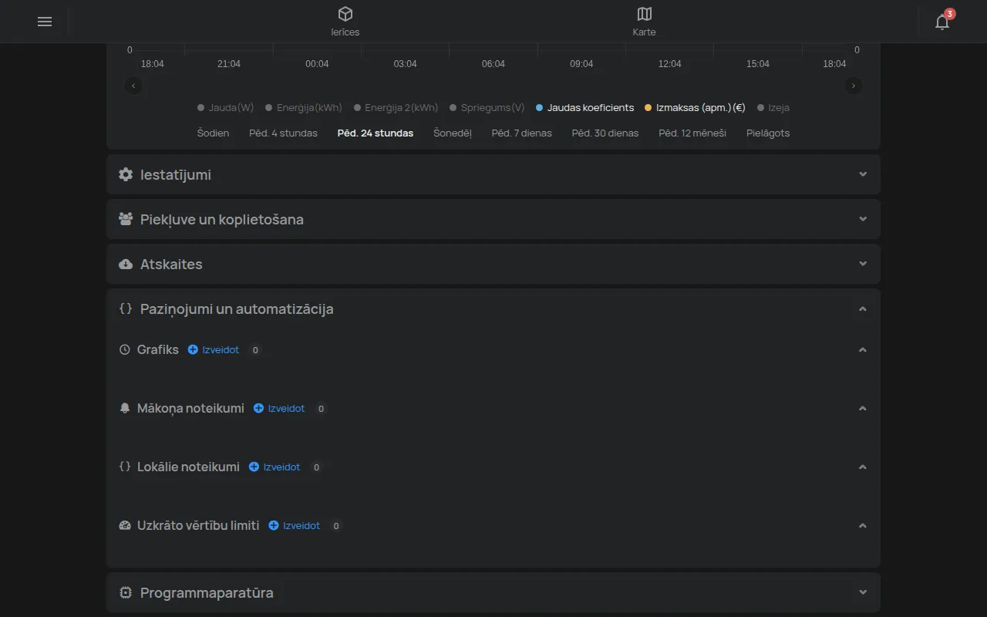Collapse Paziņojumi un automatizācija chevron
Image resolution: width=987 pixels, height=617 pixels.
pos(863,308)
